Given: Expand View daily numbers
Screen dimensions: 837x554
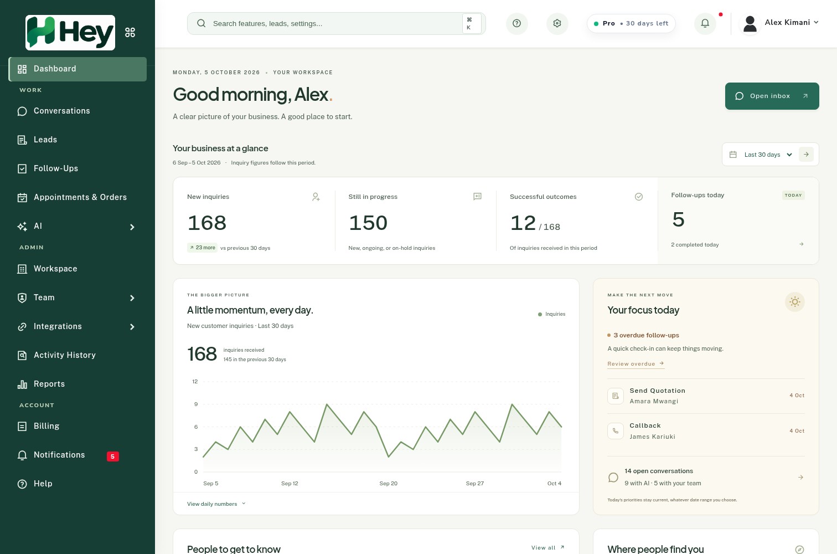Looking at the screenshot, I should click(x=216, y=504).
